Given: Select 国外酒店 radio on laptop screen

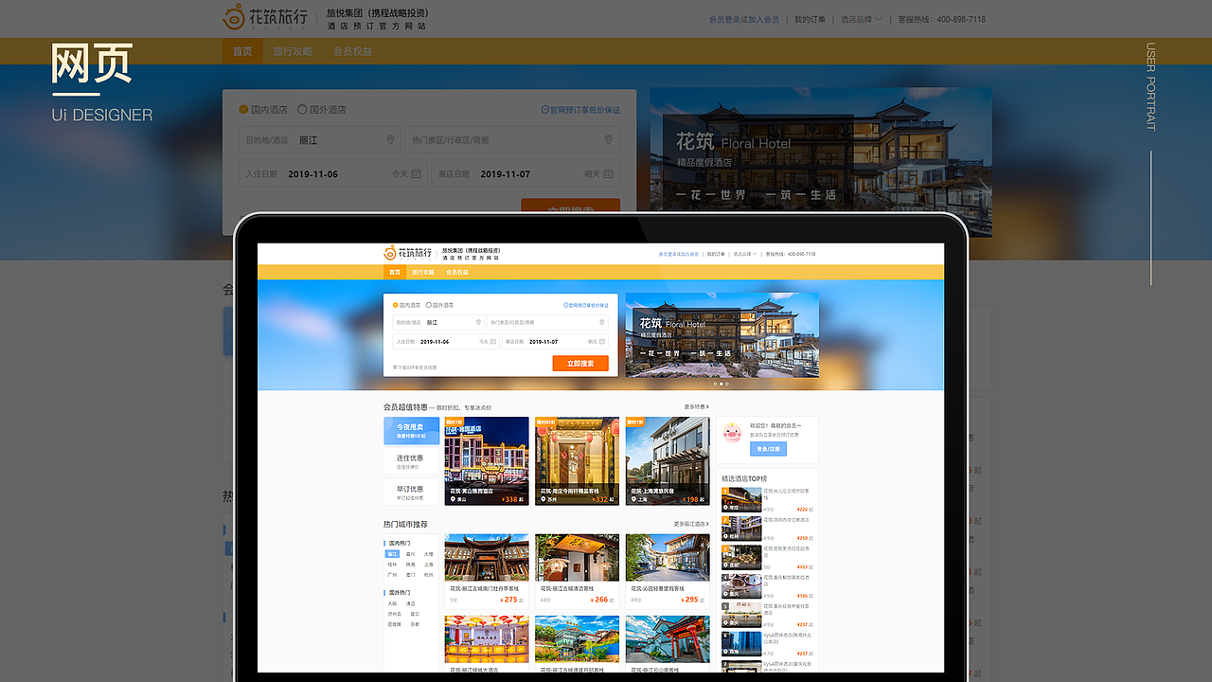Looking at the screenshot, I should [x=429, y=305].
